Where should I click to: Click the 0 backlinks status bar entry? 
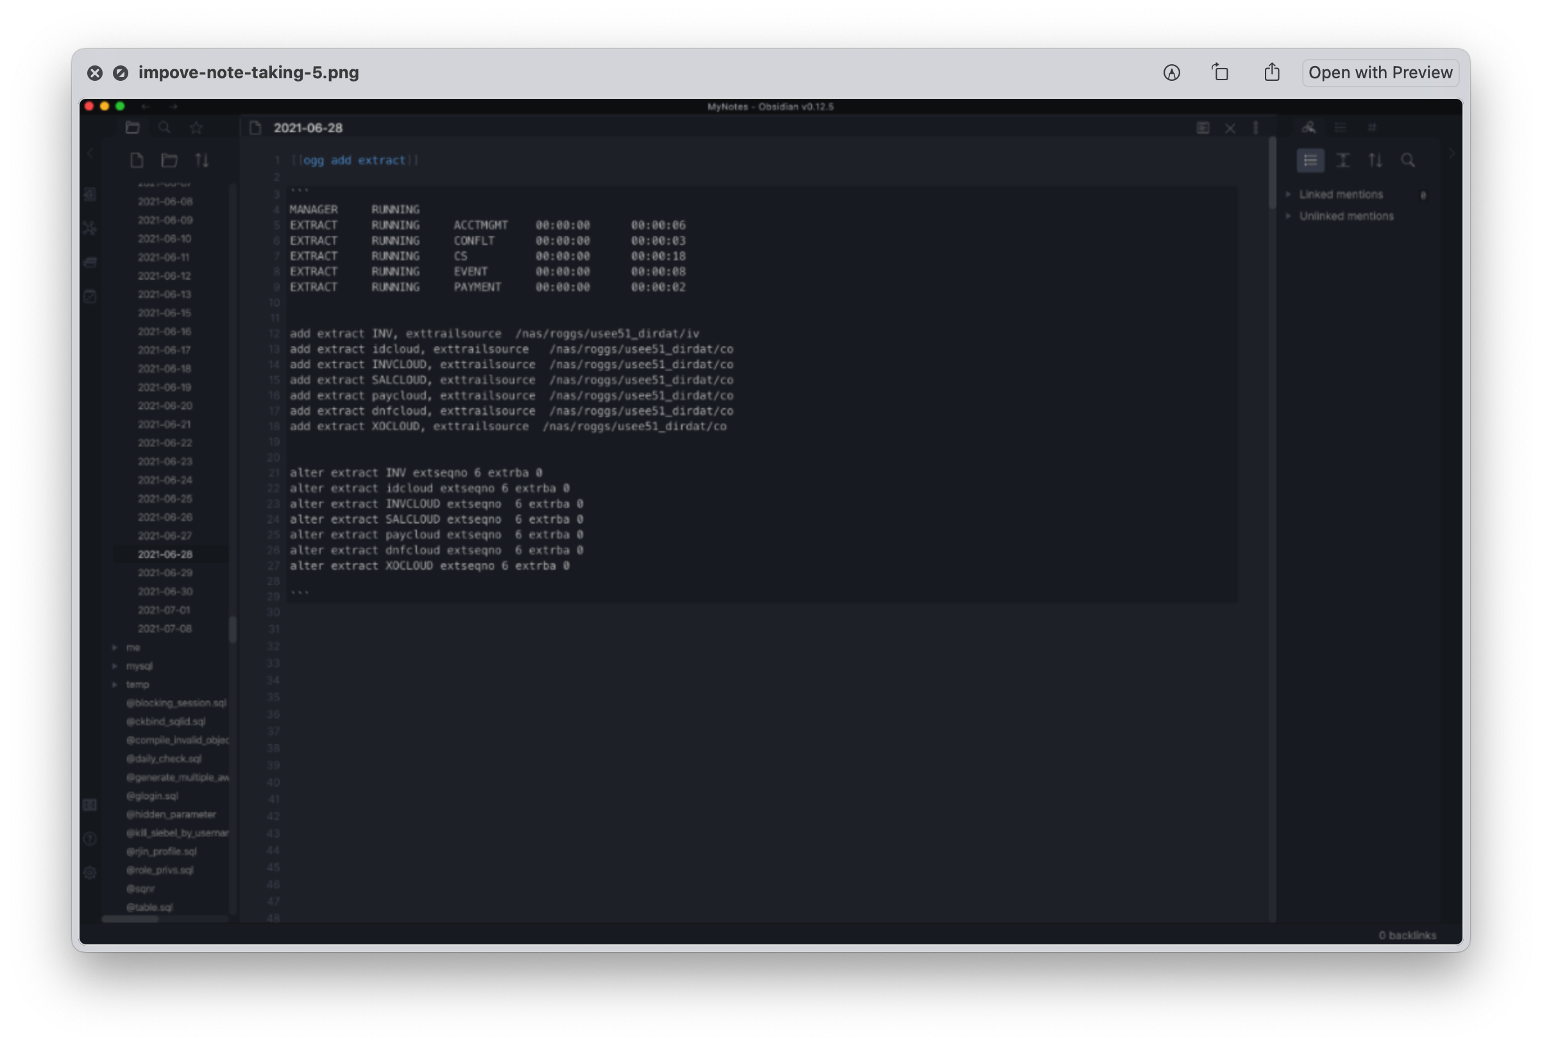click(x=1407, y=935)
